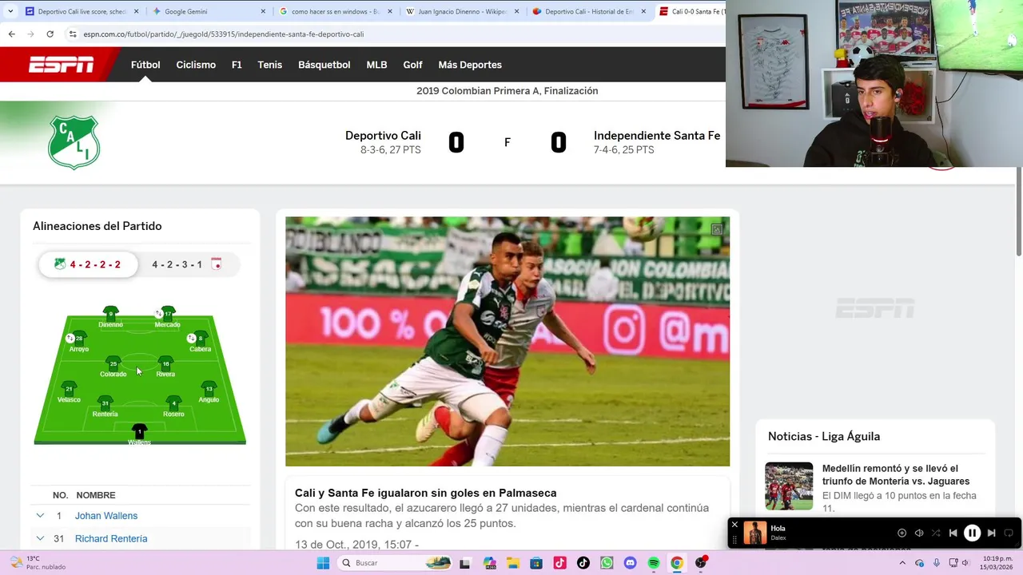Click the Independiente Santa Fe team name
The image size is (1023, 575).
coord(657,136)
